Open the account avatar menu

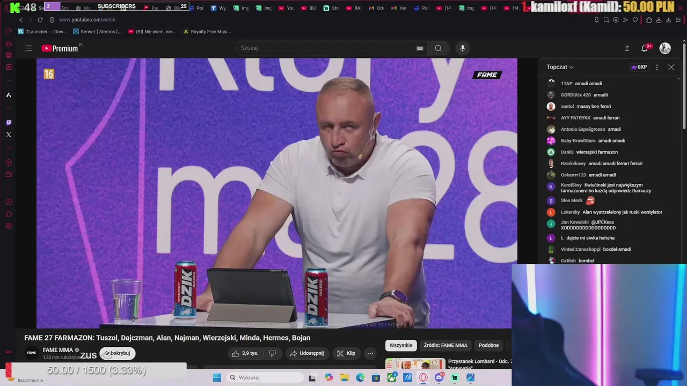tap(665, 48)
